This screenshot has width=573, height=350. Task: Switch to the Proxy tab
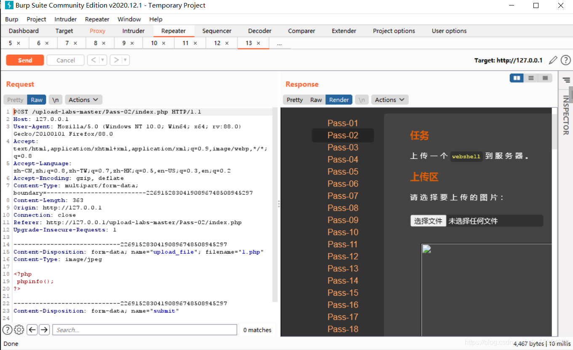tap(97, 31)
